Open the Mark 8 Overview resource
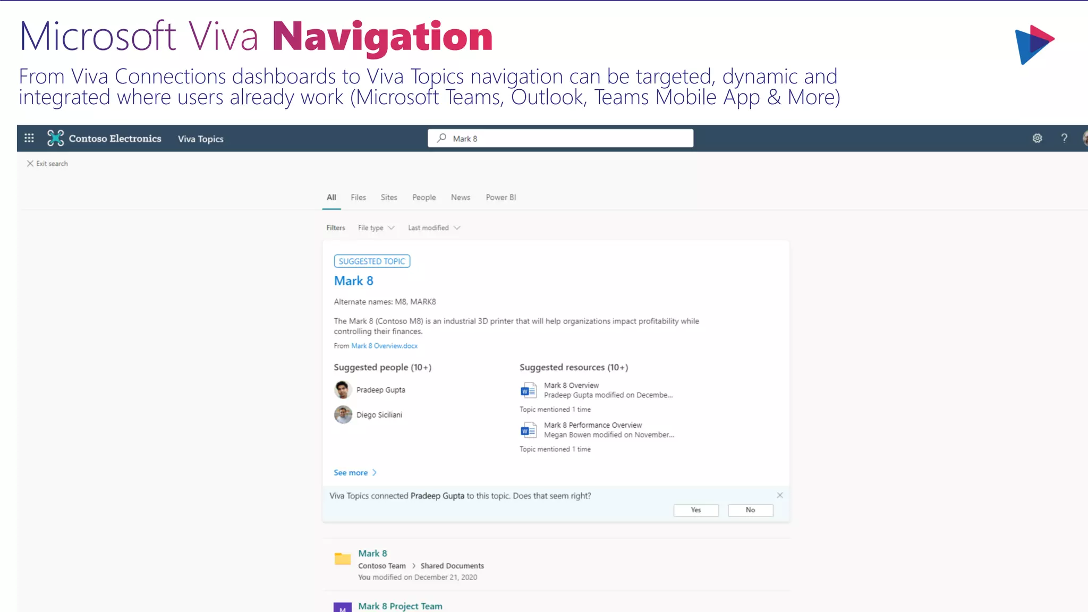The image size is (1088, 612). tap(571, 385)
